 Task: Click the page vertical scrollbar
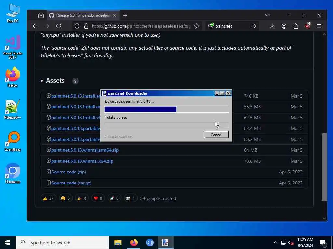pos(324,167)
